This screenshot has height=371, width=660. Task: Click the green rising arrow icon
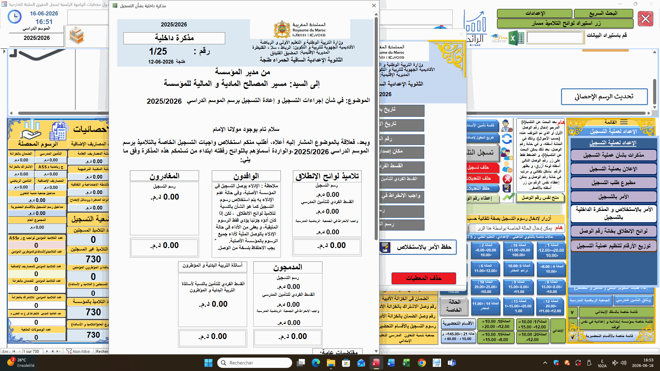pos(508,197)
